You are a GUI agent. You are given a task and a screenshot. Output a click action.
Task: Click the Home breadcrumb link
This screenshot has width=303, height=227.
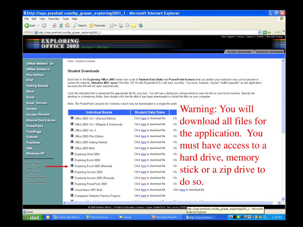click(x=70, y=61)
